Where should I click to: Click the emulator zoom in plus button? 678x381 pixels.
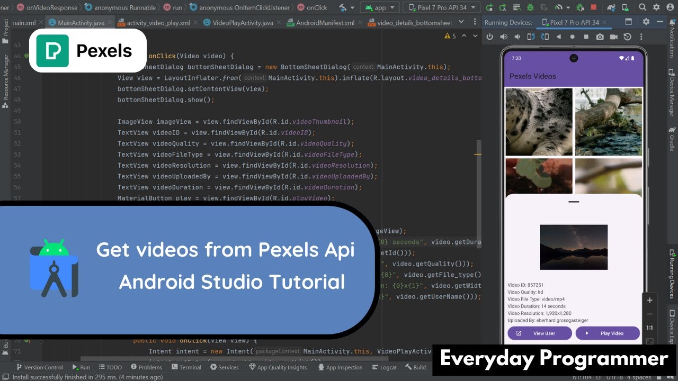[x=650, y=300]
